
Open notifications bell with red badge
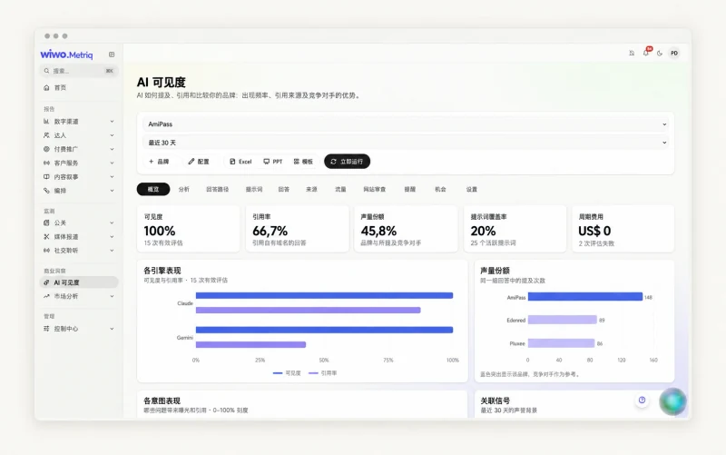(646, 53)
